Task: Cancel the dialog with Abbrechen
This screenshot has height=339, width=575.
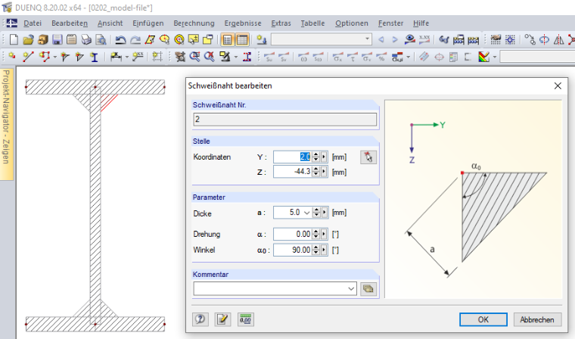Action: point(537,319)
